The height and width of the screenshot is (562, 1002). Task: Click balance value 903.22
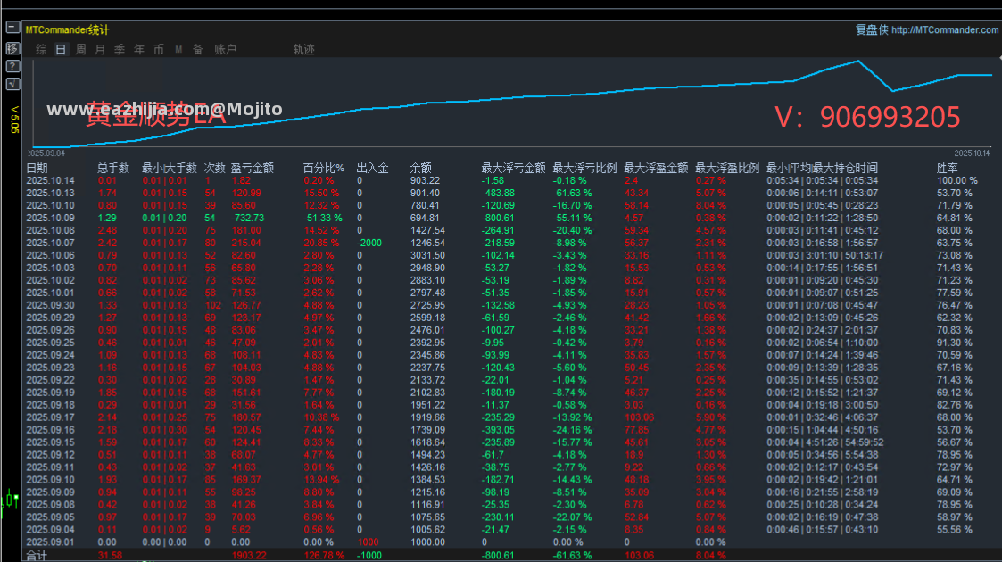point(425,181)
